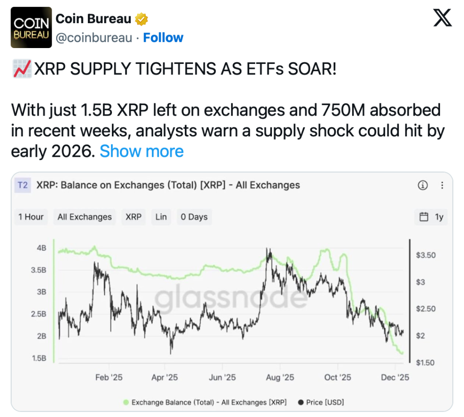
Task: Open the 1 Hour resolution dropdown
Action: pos(31,217)
